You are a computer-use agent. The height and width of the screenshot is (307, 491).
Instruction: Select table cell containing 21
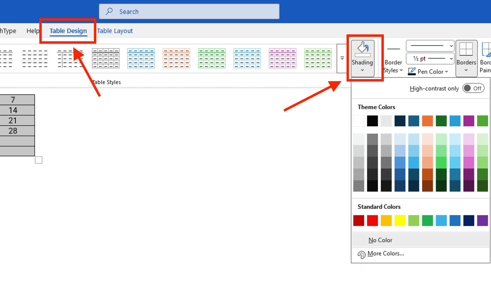pos(17,120)
